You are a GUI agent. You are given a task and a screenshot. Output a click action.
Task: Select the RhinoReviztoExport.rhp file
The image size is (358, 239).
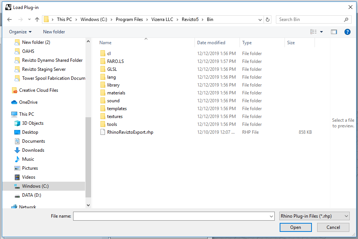click(x=130, y=132)
